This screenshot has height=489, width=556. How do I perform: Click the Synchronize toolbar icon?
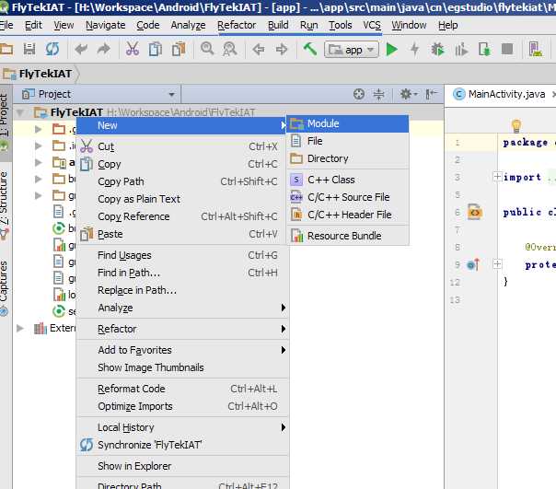click(x=52, y=49)
